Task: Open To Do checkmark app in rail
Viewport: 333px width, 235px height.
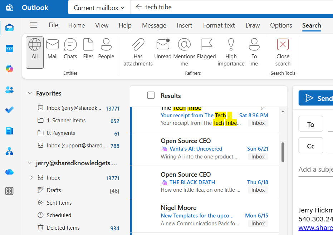Action: (x=10, y=109)
